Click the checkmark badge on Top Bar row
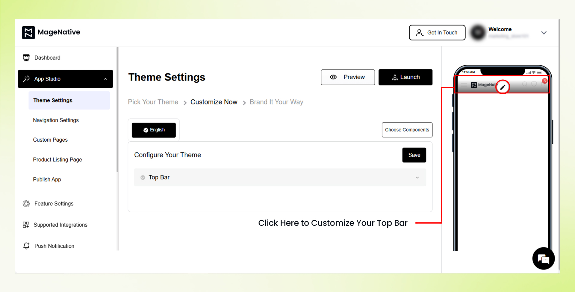 tap(143, 177)
